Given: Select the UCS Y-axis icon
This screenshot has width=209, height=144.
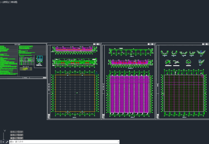Looking at the screenshot, I should click(5, 131).
